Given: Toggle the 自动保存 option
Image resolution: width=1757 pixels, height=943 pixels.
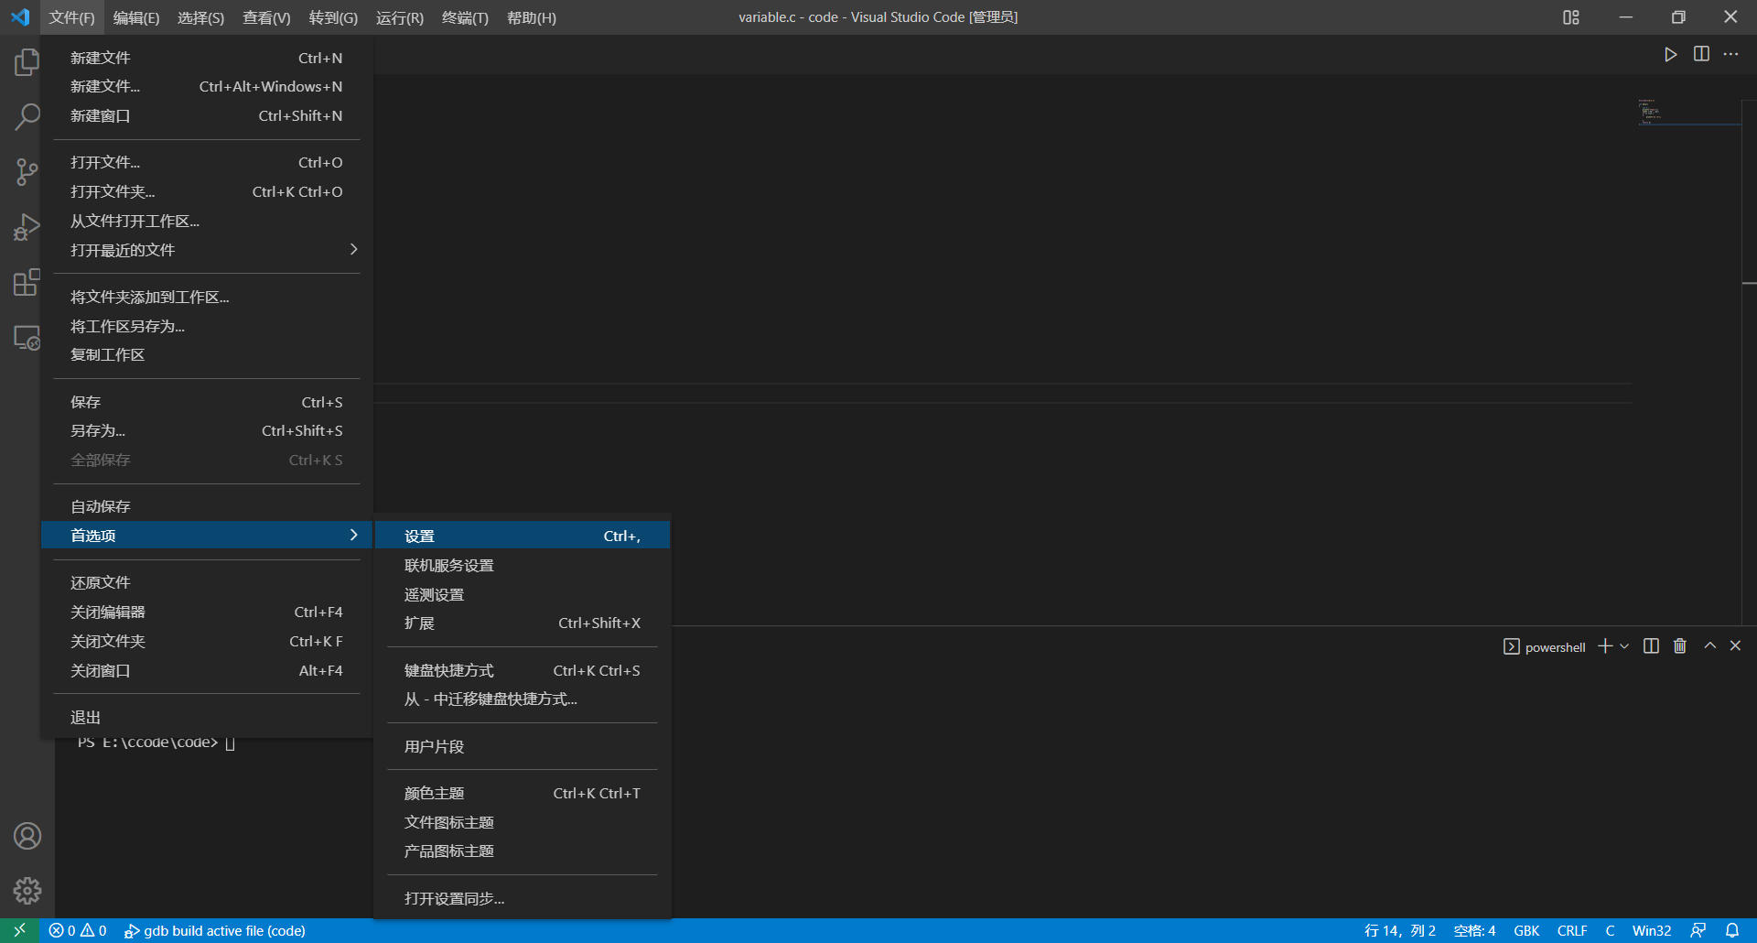Looking at the screenshot, I should 207,507.
